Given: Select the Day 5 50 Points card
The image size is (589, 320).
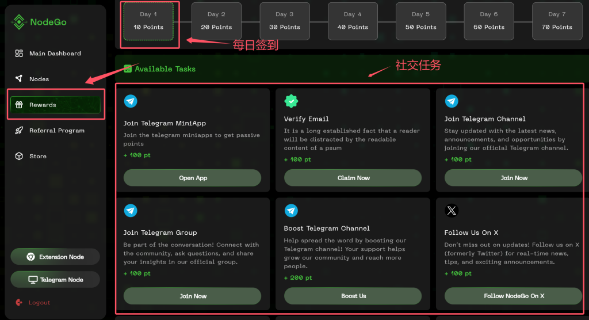Looking at the screenshot, I should (420, 21).
